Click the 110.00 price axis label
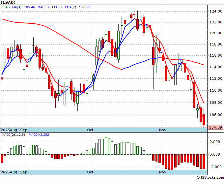224x180 pixels. click(216, 90)
